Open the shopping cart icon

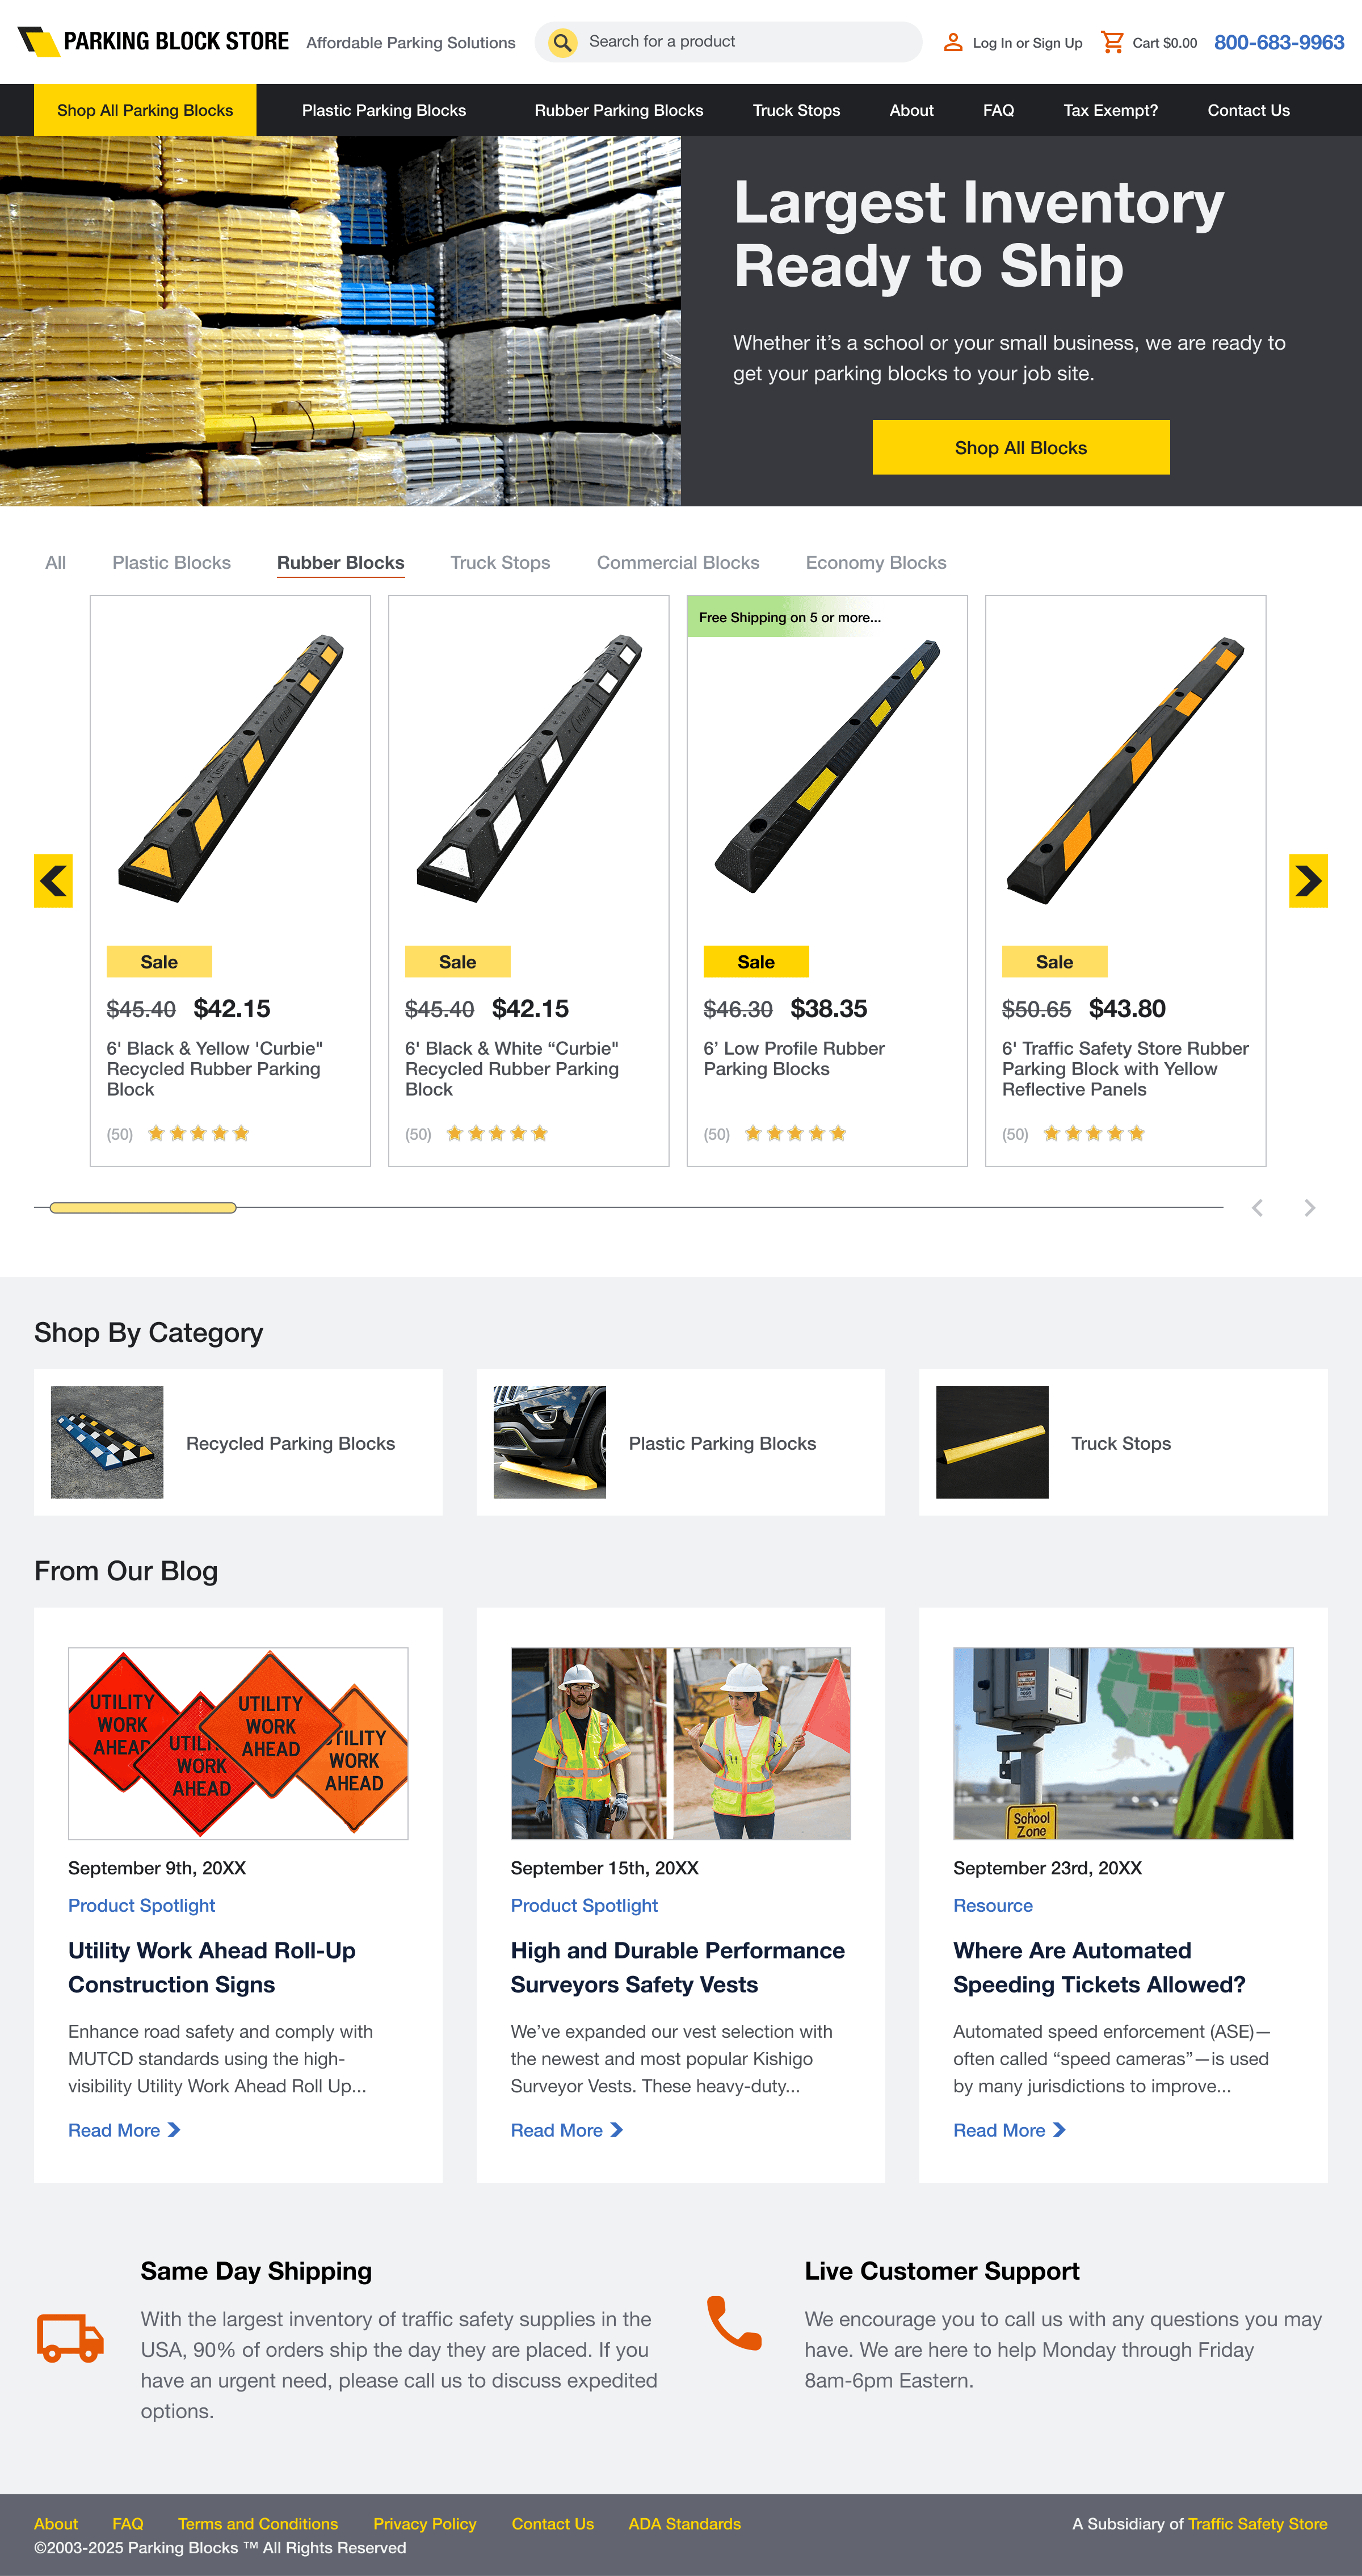[x=1112, y=42]
